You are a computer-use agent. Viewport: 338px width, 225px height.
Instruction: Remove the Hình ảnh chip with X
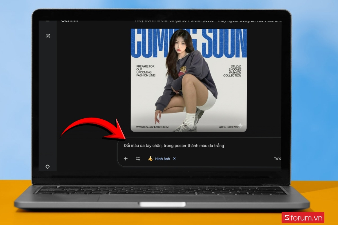[174, 159]
